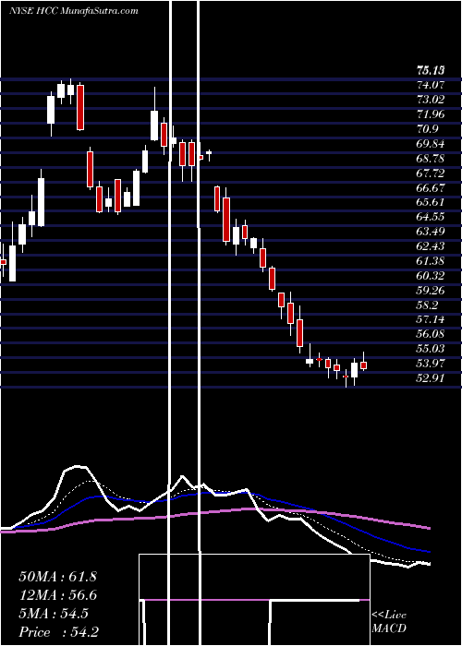Click the 73.02 price axis label
The height and width of the screenshot is (646, 462).
pos(431,100)
